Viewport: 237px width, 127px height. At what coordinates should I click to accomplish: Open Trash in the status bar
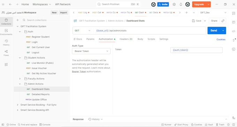pos(220,125)
